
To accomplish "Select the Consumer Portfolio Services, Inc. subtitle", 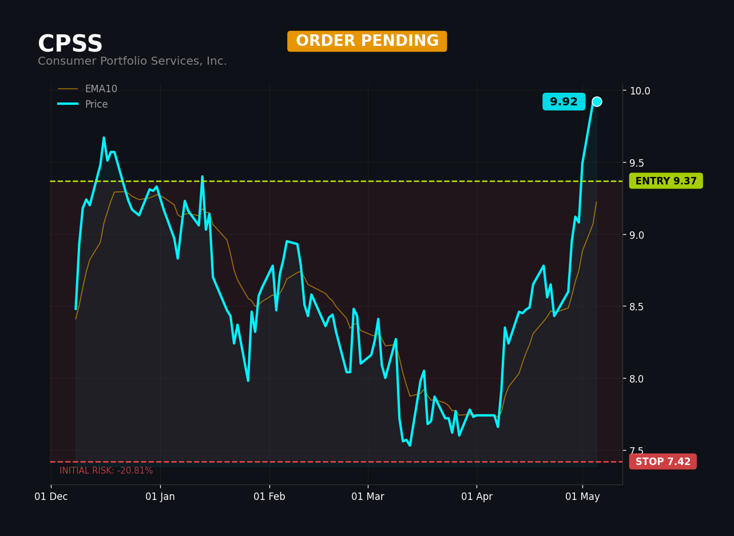I will click(x=132, y=61).
